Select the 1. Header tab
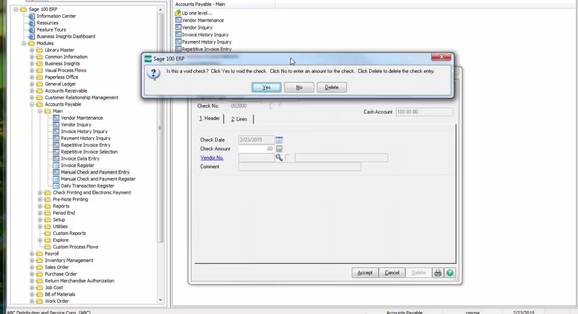 [x=210, y=118]
